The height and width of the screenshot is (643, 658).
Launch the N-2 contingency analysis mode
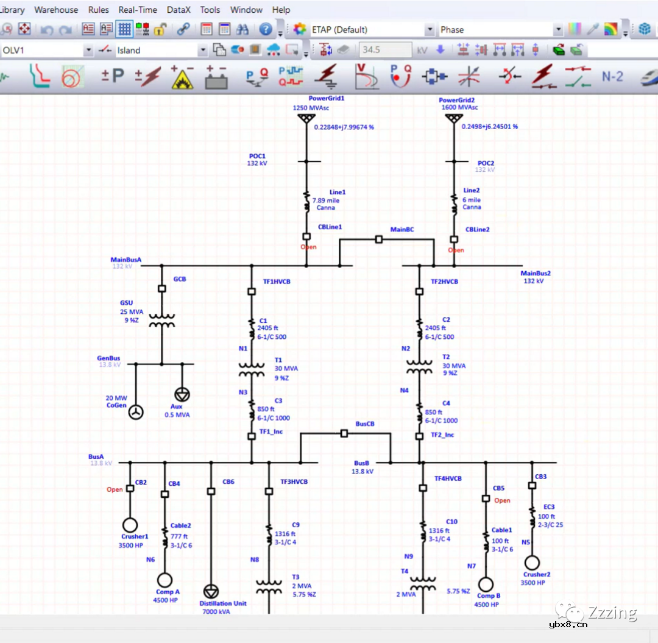click(612, 76)
